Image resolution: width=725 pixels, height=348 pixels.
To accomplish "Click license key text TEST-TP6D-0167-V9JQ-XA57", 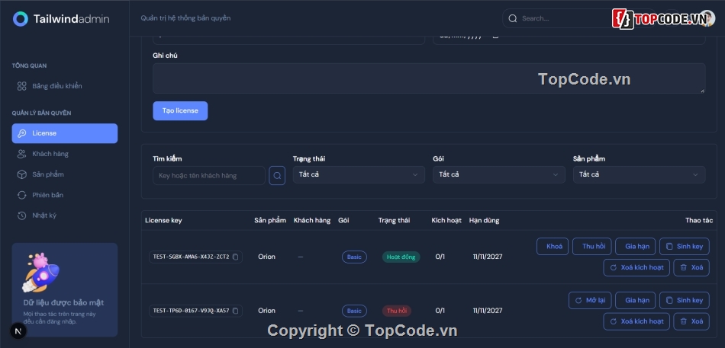I will point(191,311).
